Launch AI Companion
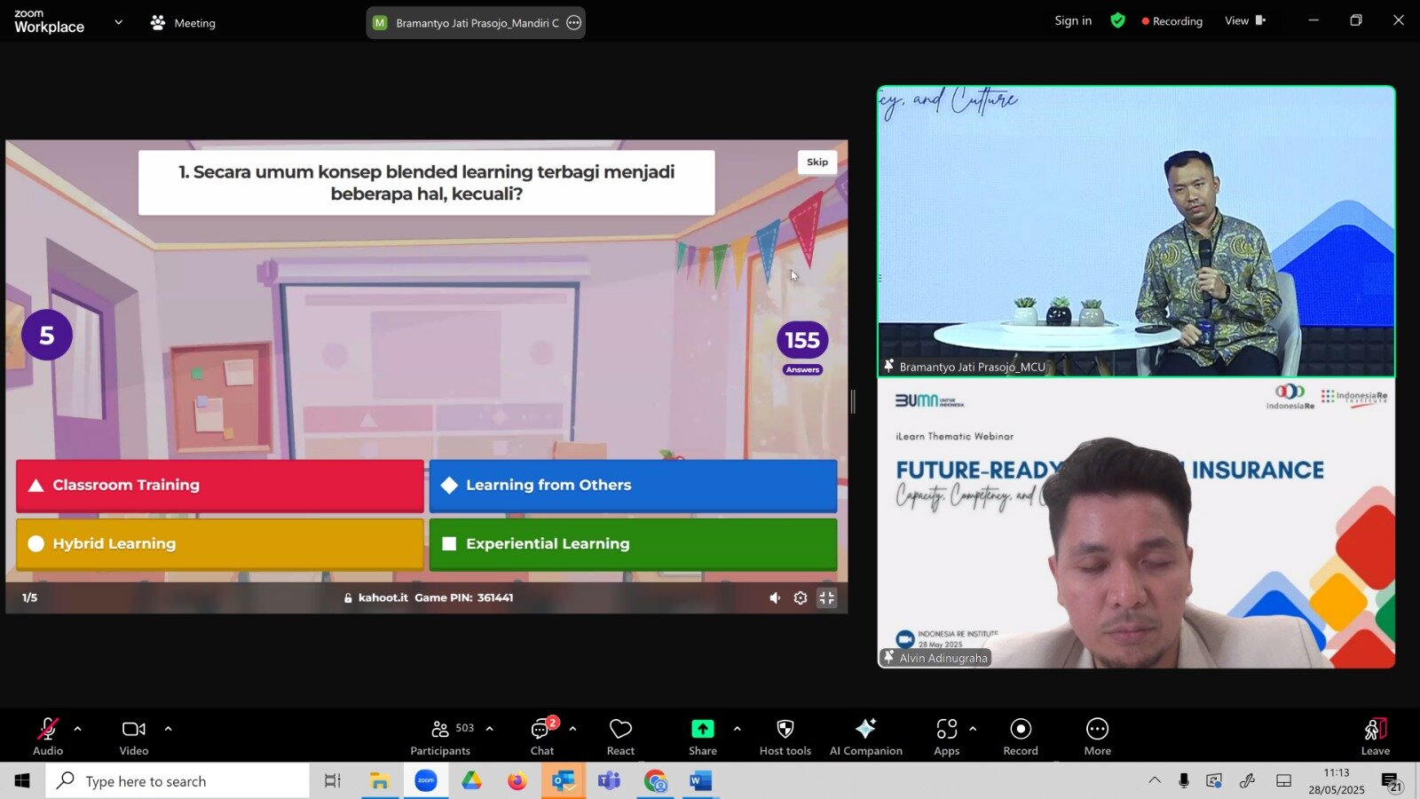The width and height of the screenshot is (1420, 799). point(865,736)
